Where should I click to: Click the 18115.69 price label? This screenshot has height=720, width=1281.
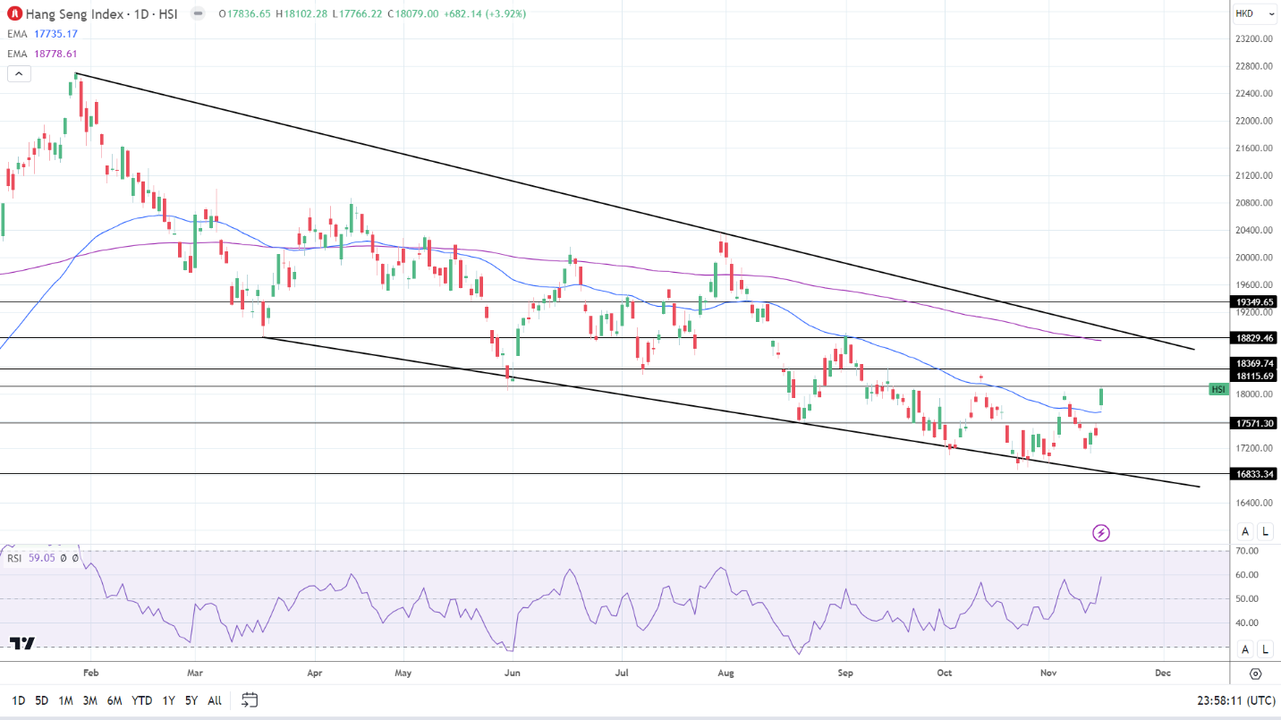coord(1254,376)
